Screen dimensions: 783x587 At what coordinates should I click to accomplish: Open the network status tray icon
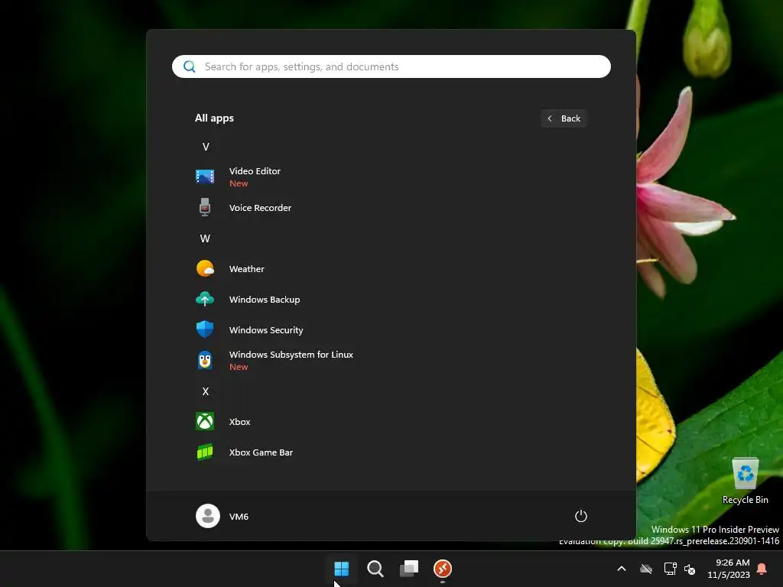[670, 569]
